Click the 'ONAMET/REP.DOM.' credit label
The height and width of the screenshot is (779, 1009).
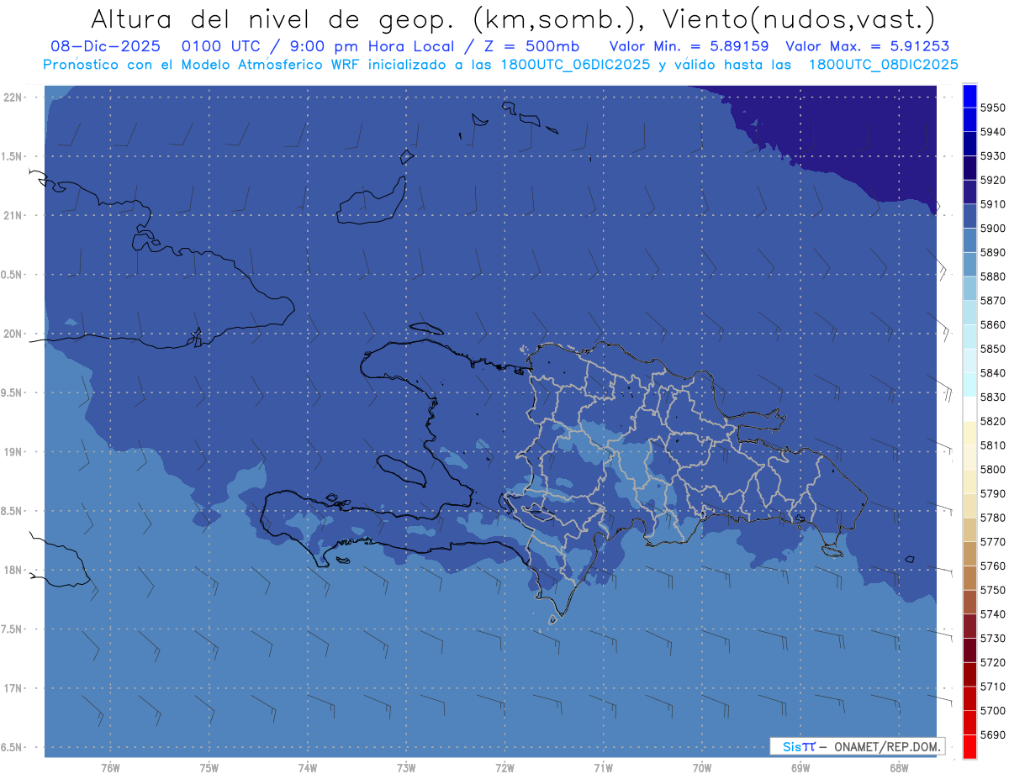(886, 746)
